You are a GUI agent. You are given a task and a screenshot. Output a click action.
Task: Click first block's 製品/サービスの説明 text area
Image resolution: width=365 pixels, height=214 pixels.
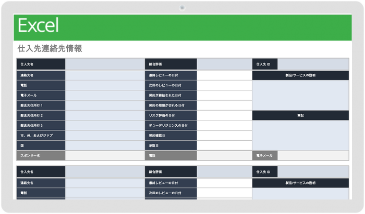(x=300, y=95)
